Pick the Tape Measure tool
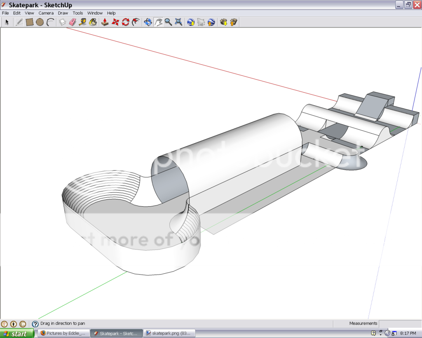 pos(83,22)
